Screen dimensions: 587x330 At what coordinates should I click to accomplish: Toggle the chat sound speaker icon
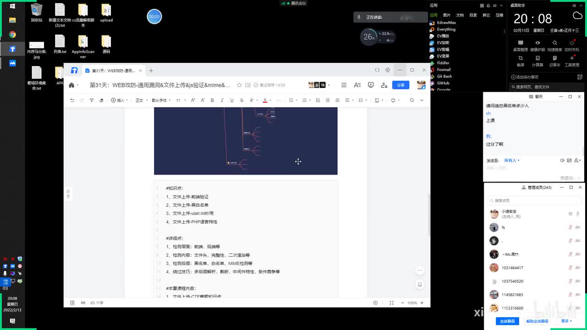point(562,160)
